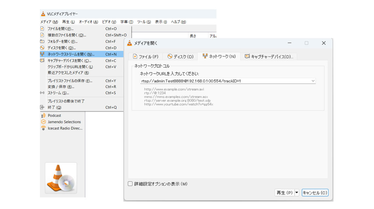Click example text http://www.example.com/stream.avi

174,89
